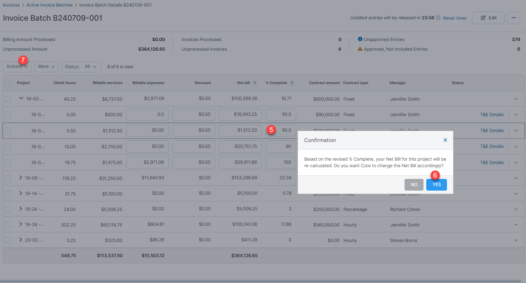The width and height of the screenshot is (526, 283).
Task: Click the Discount field in the $59,911.86 row
Action: [194, 162]
